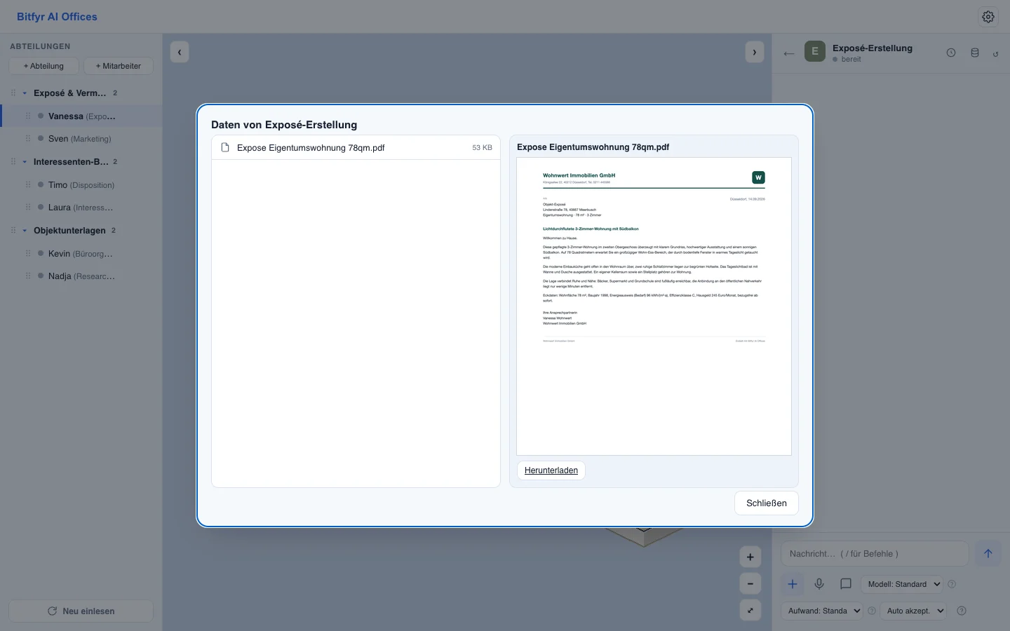Click the PDF preview page thumbnail

coord(654,306)
